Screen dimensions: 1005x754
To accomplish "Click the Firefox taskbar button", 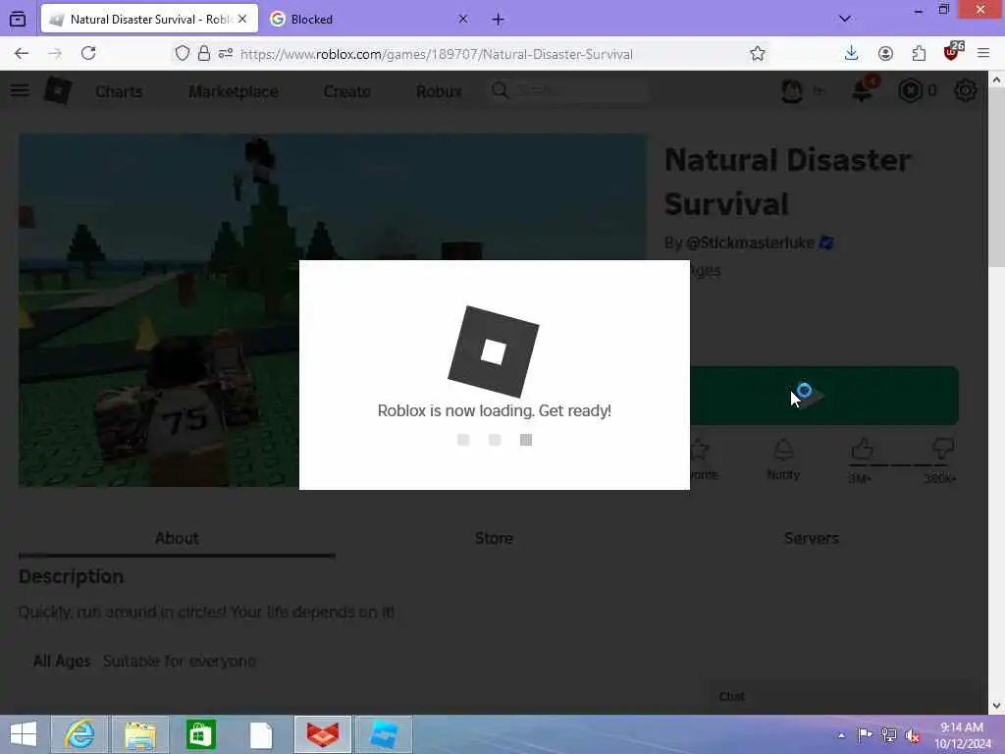I will [322, 734].
